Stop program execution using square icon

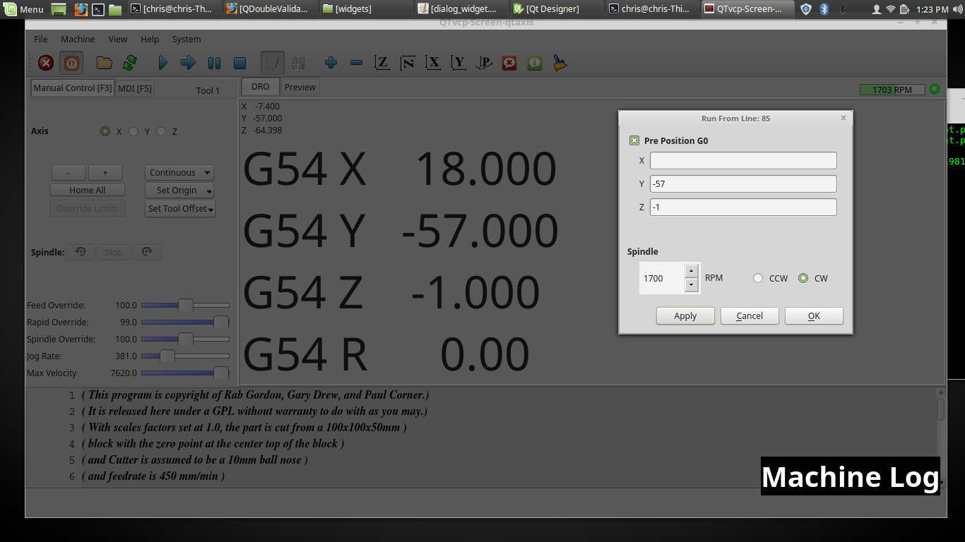tap(239, 63)
